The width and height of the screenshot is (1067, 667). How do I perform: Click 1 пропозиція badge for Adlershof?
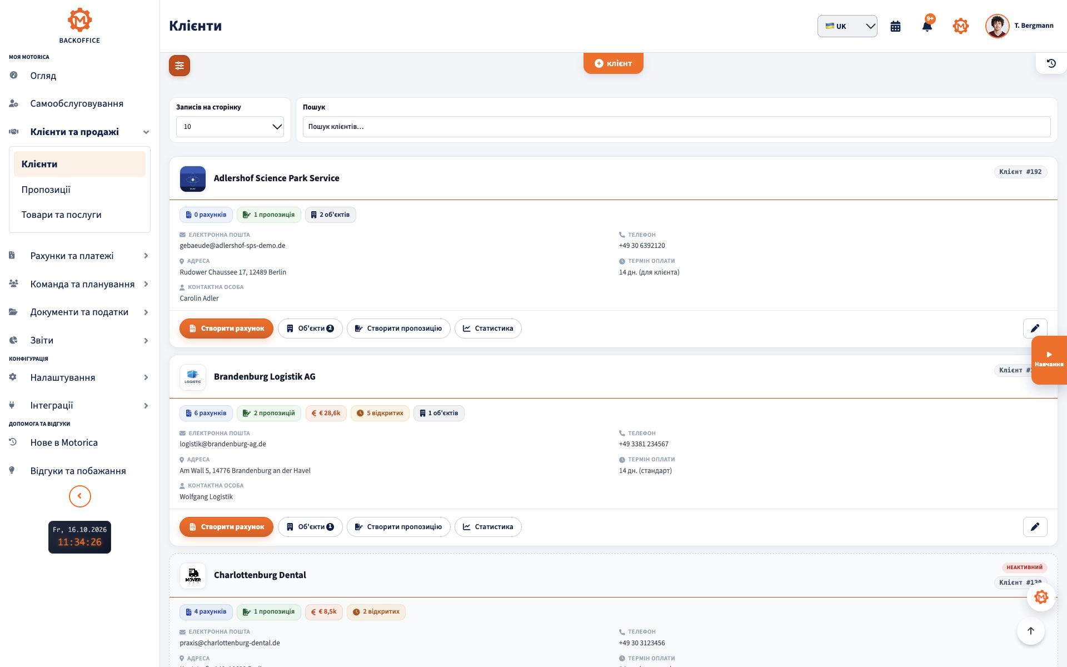tap(269, 215)
